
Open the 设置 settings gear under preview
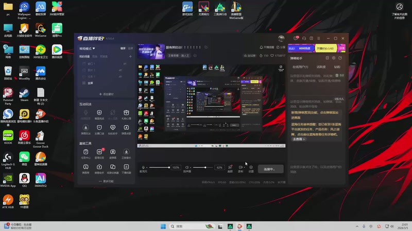tap(251, 167)
